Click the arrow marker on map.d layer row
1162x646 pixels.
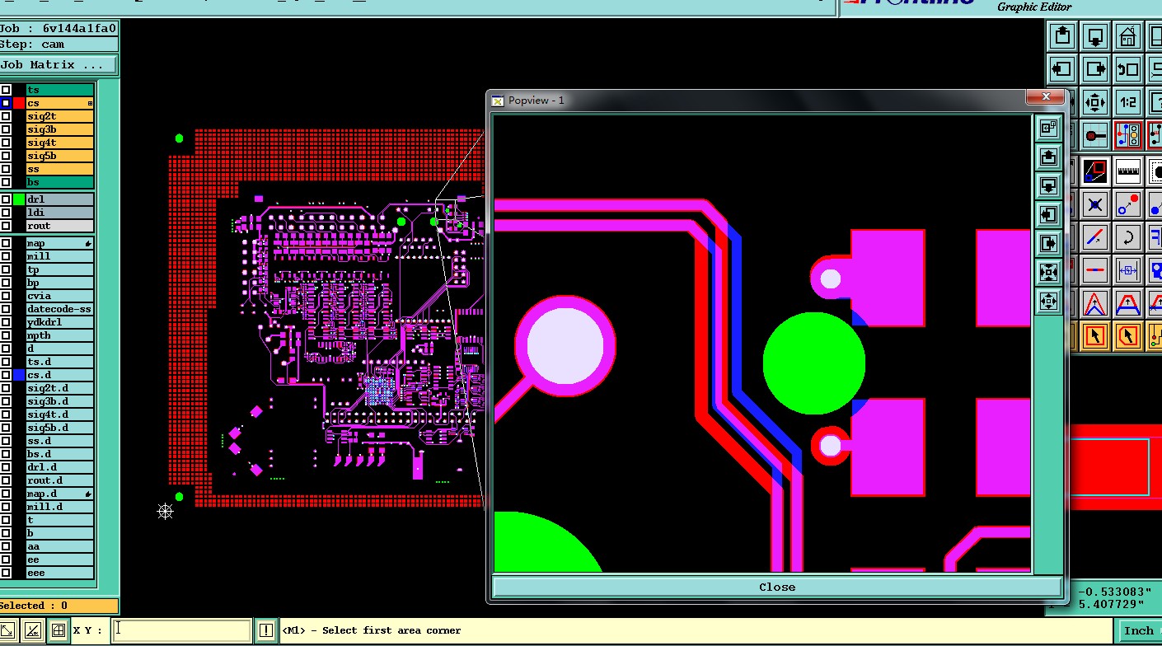coord(88,494)
